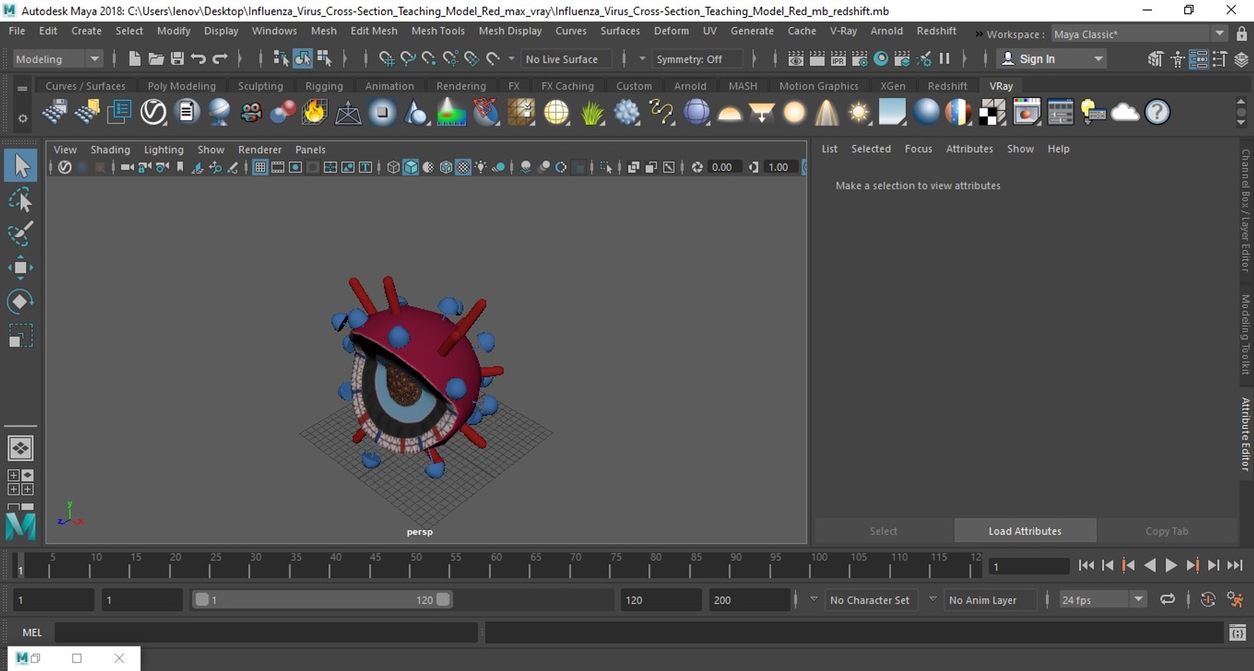Toggle the lock icon beside workspace
Image resolution: width=1254 pixels, height=671 pixels.
click(1242, 34)
